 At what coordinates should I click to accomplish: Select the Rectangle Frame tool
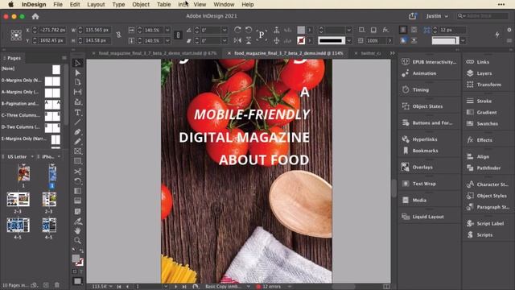coord(77,151)
